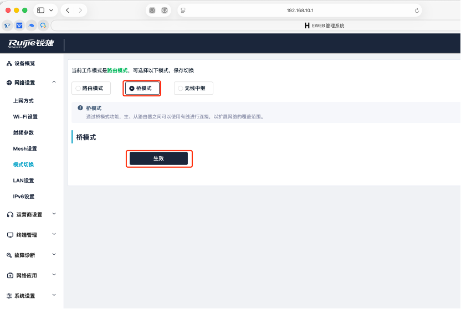Open IPv6设置 page
461x309 pixels.
coord(23,196)
